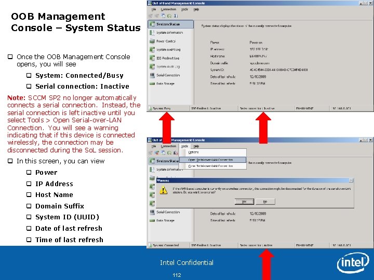The image size is (374, 280).
Task: Open System Information icon in upper console
Action: 152,32
